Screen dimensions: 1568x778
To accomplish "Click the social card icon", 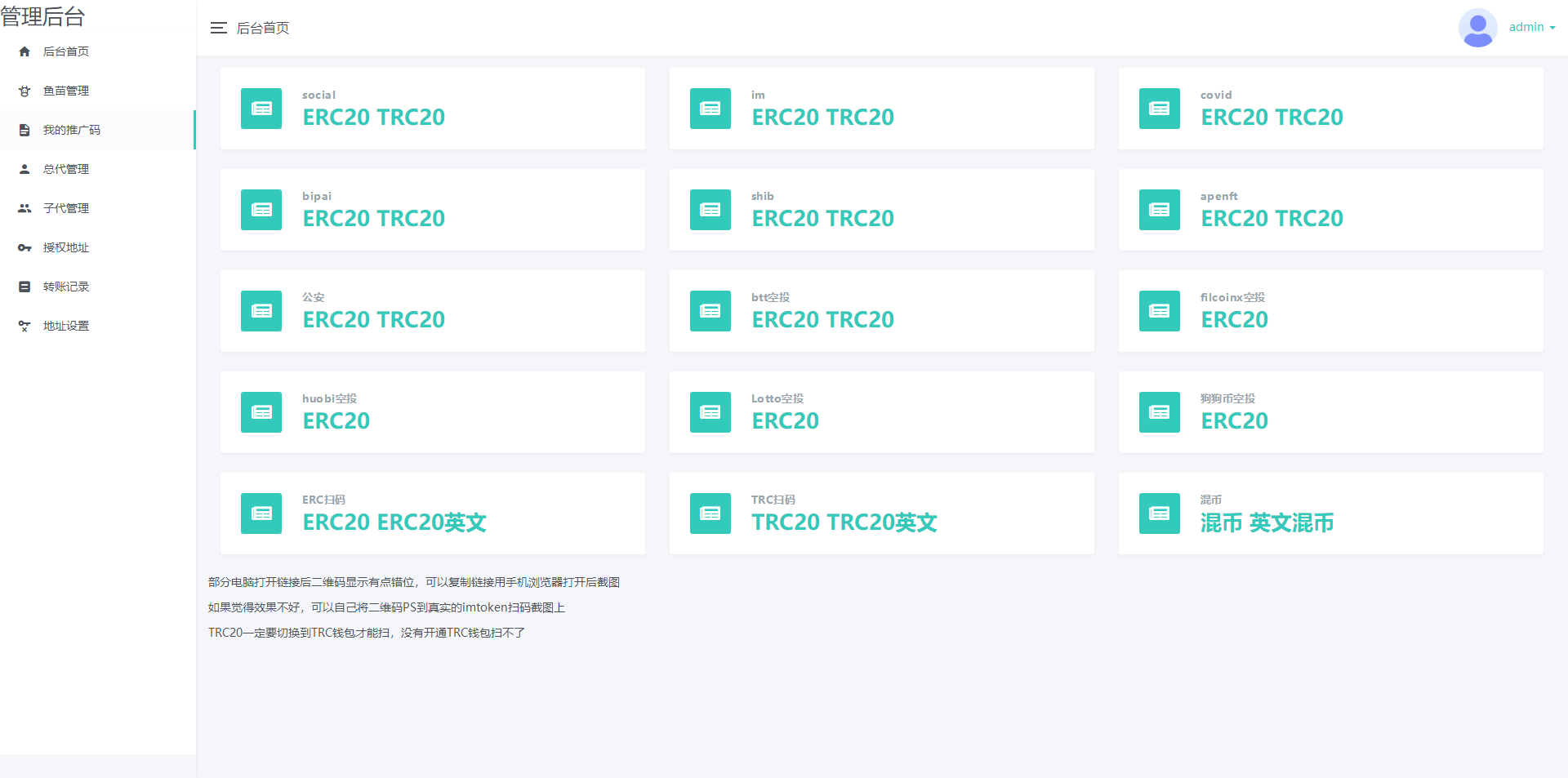I will click(261, 109).
